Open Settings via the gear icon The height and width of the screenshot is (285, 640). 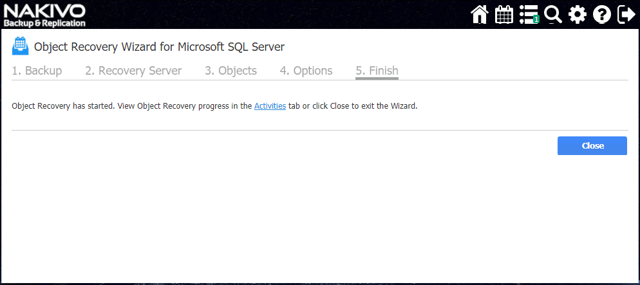pos(578,14)
